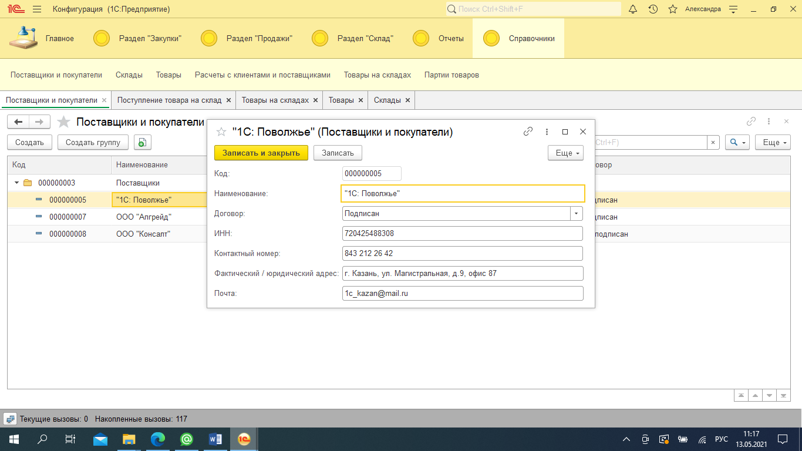Click the green create-by-copy icon button
The height and width of the screenshot is (451, 802).
tap(143, 142)
